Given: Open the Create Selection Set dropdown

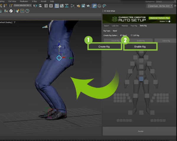Looking at the screenshot, I should [23, 5].
